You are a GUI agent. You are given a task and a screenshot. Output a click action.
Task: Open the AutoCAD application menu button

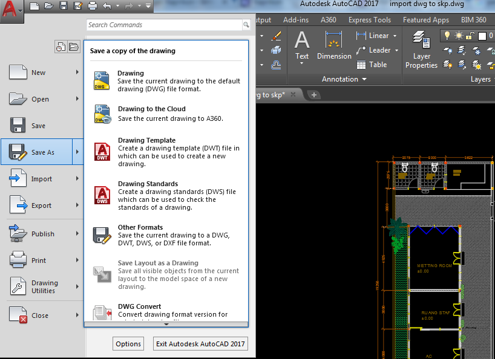pyautogui.click(x=11, y=11)
